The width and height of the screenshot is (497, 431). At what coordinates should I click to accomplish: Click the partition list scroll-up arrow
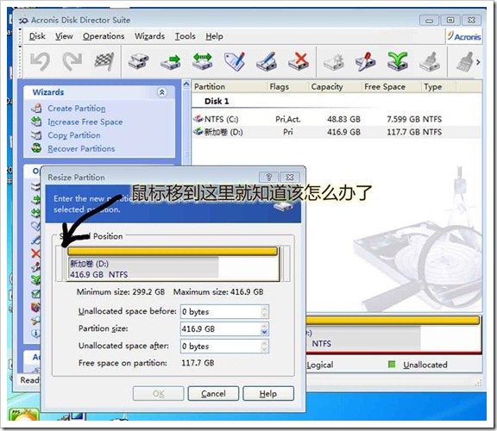pos(186,84)
